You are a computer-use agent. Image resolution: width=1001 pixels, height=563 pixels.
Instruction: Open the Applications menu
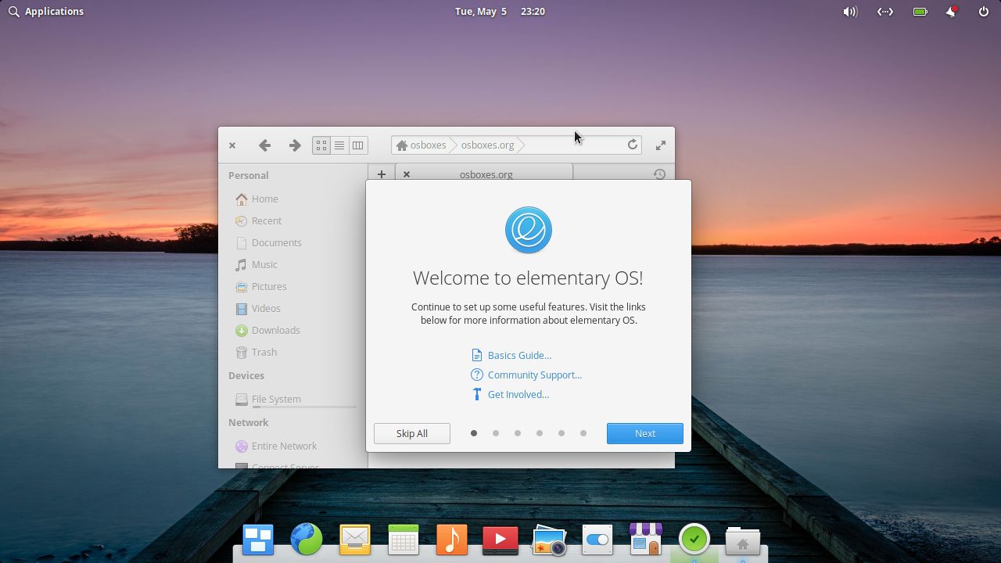point(46,11)
